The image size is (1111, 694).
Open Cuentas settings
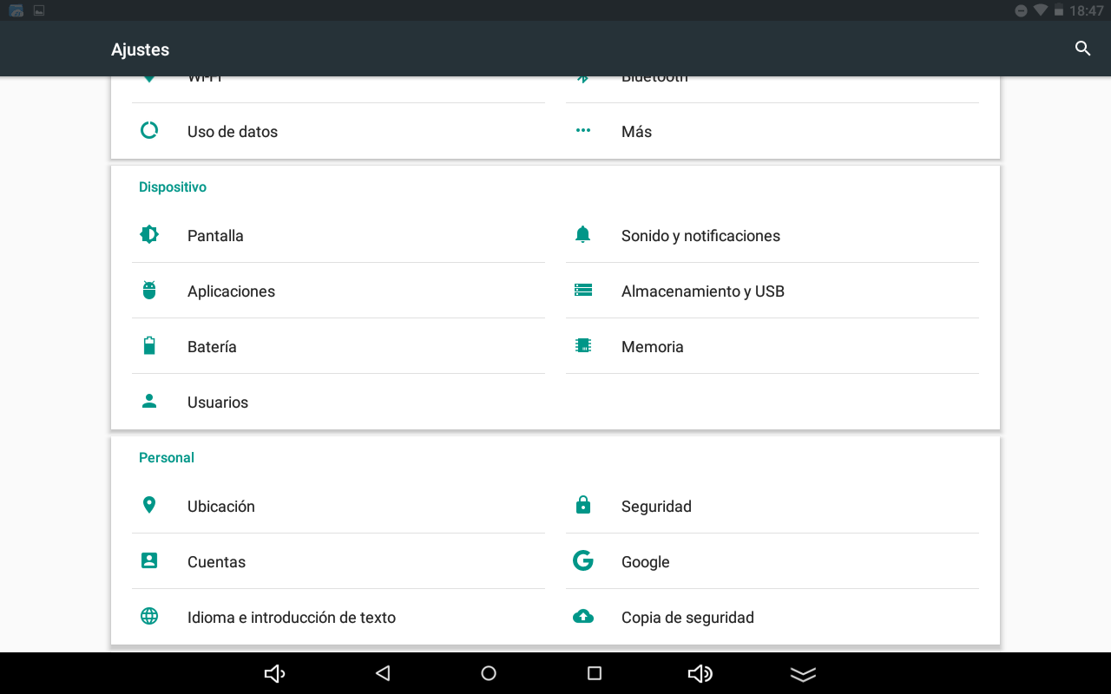[339, 561]
